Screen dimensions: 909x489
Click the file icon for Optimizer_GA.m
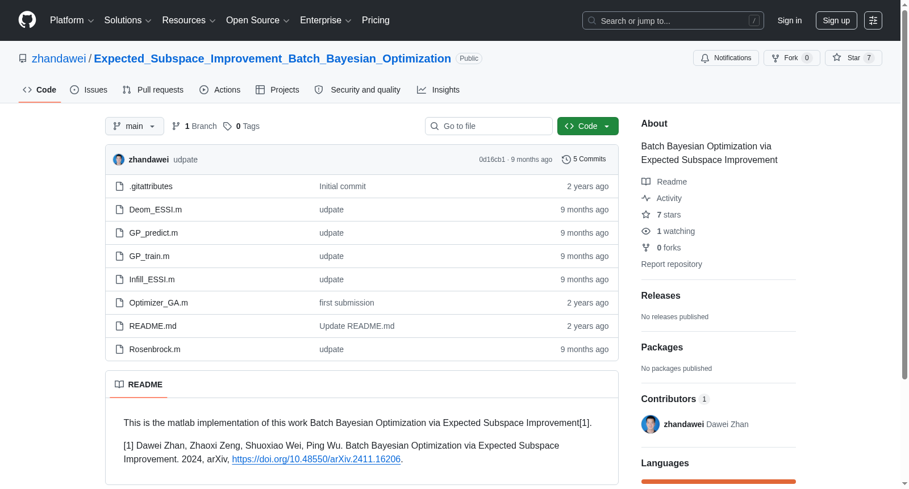click(119, 303)
